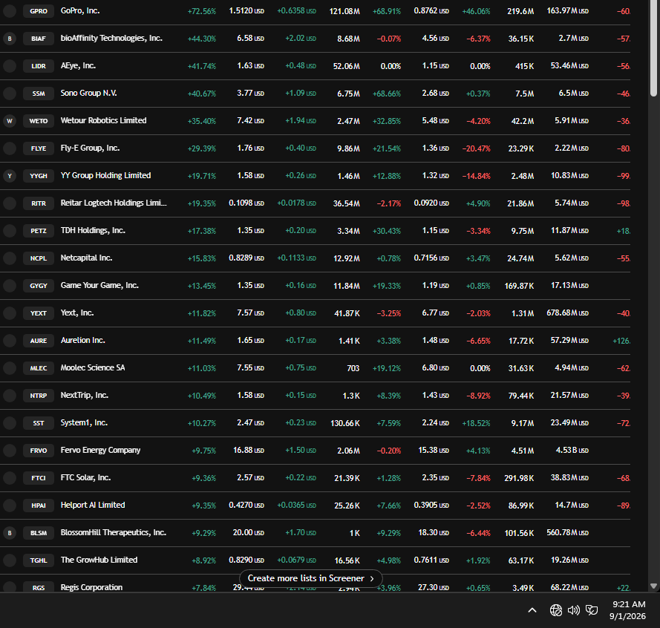Select Yext 678.68 M market cap
Image resolution: width=660 pixels, height=628 pixels.
click(x=567, y=313)
